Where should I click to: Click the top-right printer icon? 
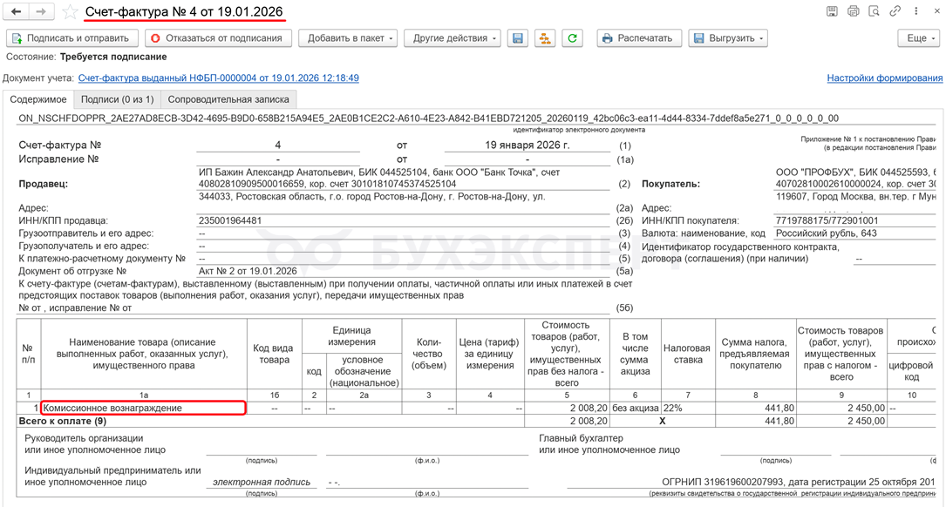click(x=853, y=10)
